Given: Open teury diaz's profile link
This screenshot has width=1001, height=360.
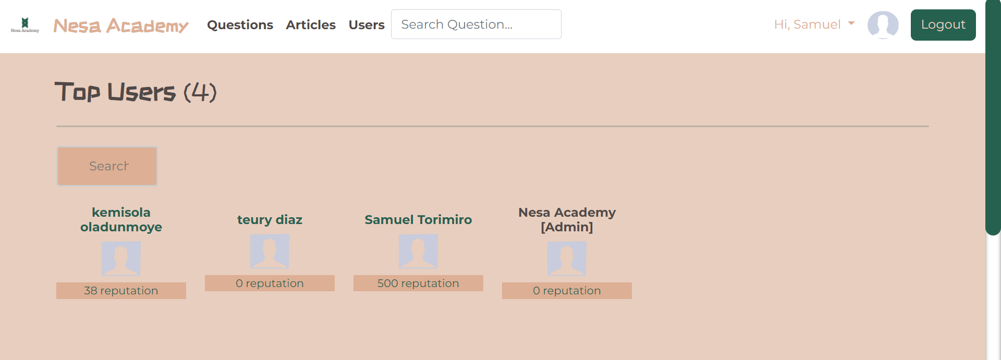Looking at the screenshot, I should click(x=270, y=219).
